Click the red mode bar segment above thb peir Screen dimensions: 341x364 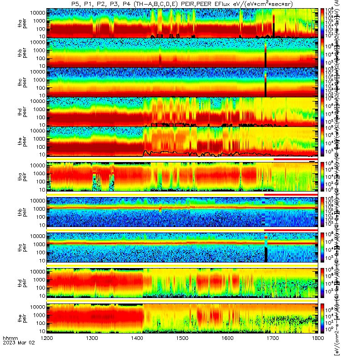[x=291, y=195]
